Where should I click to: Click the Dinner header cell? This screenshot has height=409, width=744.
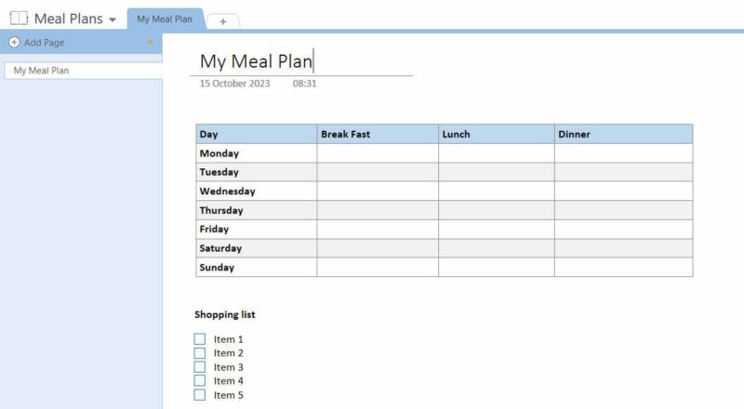[x=623, y=134]
